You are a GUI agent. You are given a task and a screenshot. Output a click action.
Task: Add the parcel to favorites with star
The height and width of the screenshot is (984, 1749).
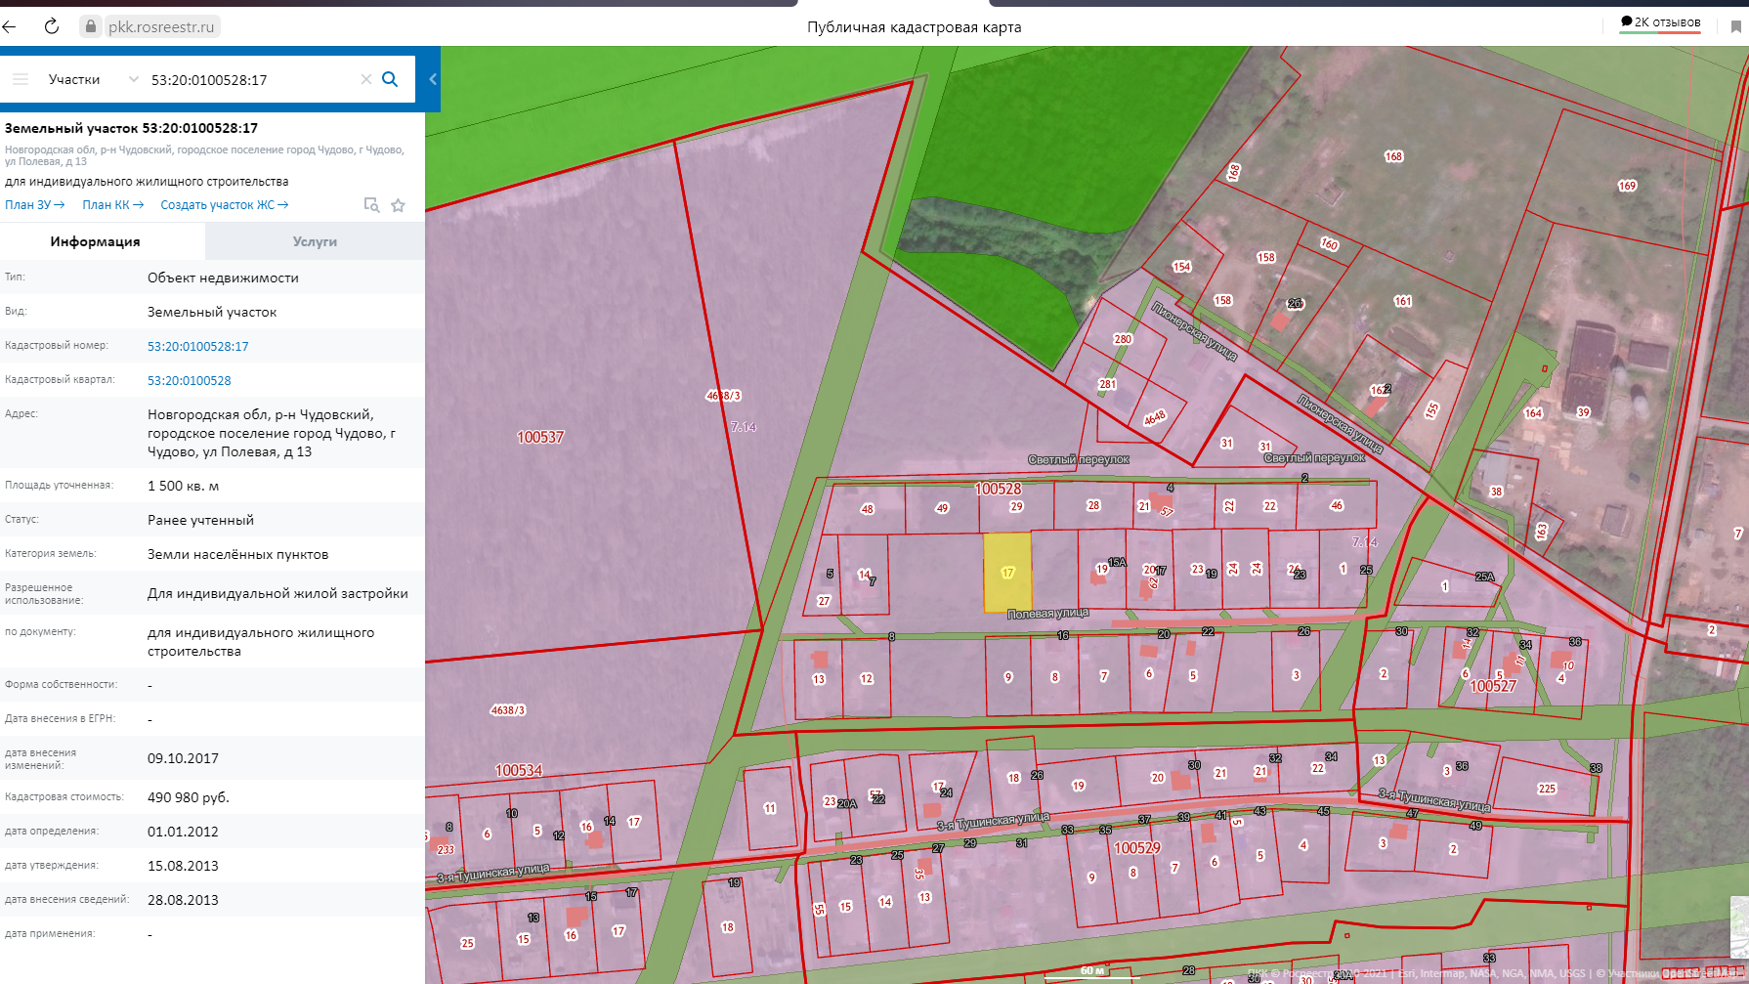(398, 205)
